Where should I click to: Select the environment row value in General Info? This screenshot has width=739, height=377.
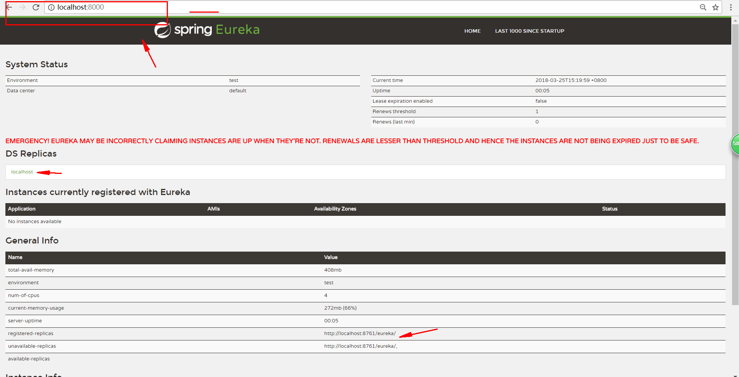[x=328, y=283]
